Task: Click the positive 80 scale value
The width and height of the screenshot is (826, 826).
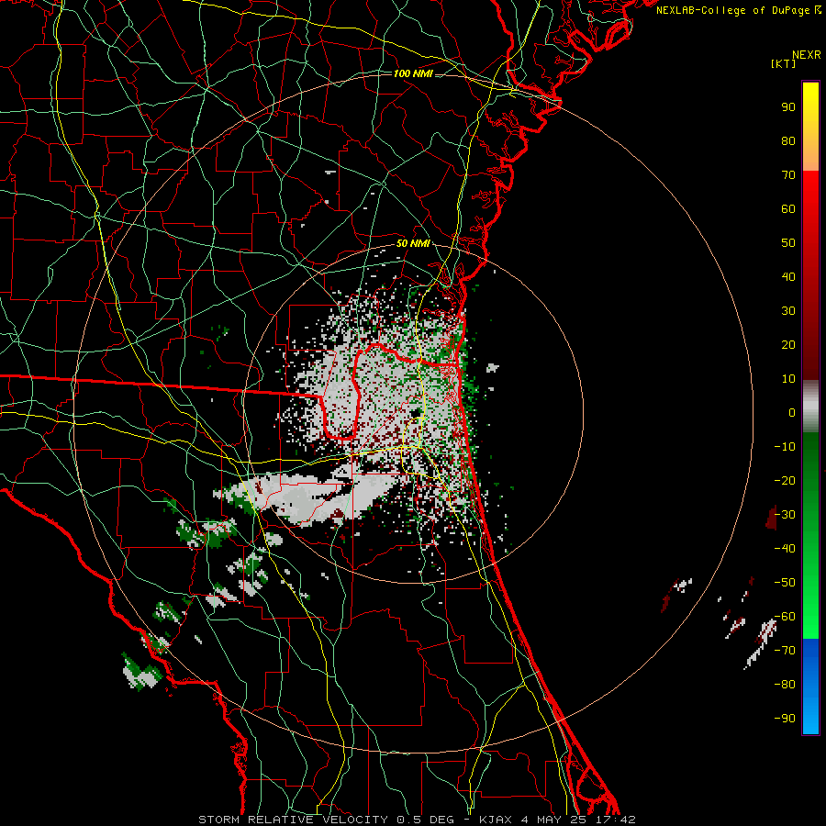Action: tap(788, 141)
